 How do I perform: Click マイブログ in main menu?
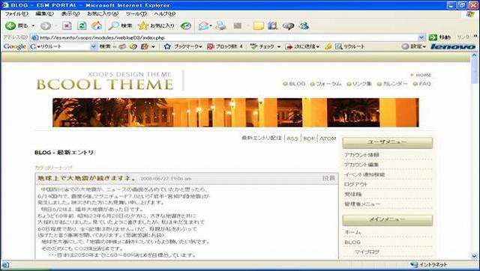tap(367, 252)
